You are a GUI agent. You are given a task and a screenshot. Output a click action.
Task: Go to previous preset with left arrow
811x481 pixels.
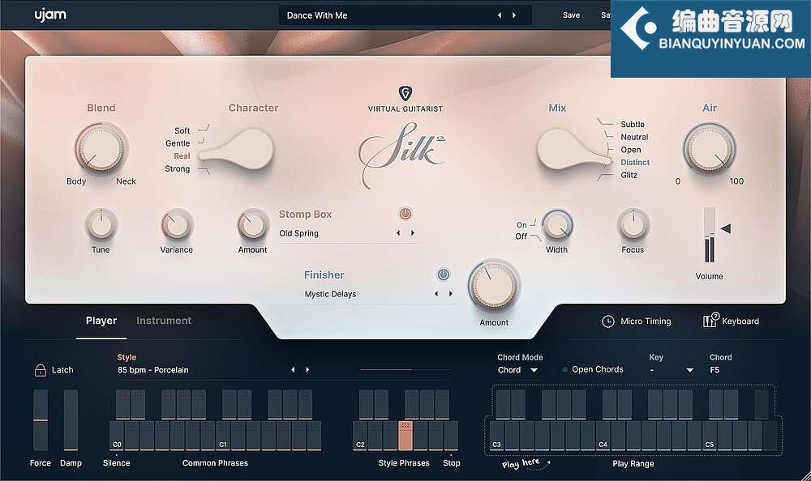pos(500,15)
